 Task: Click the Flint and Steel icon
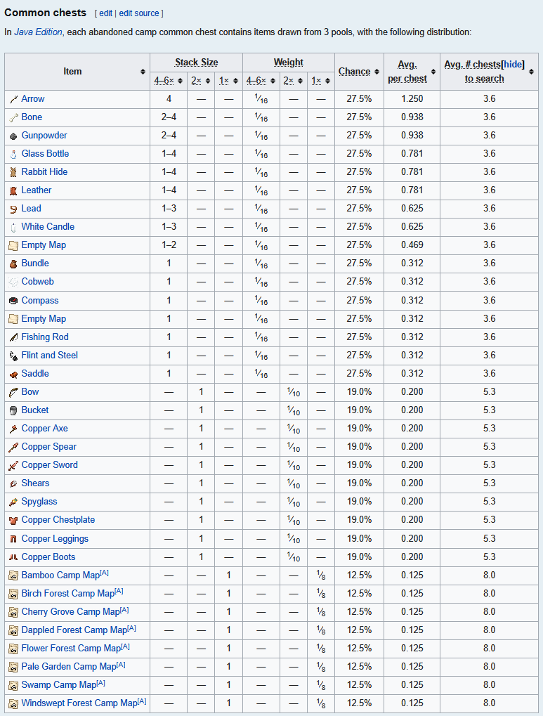(14, 356)
